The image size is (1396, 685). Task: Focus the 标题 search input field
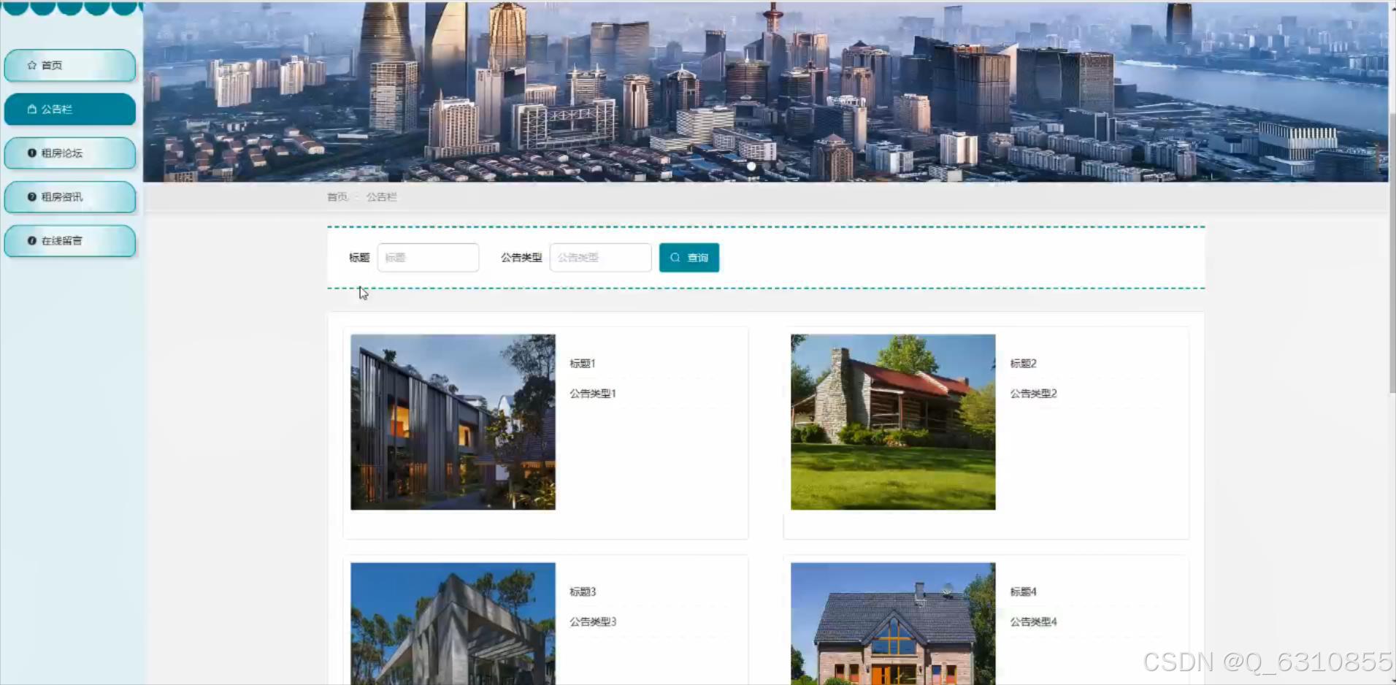[428, 257]
